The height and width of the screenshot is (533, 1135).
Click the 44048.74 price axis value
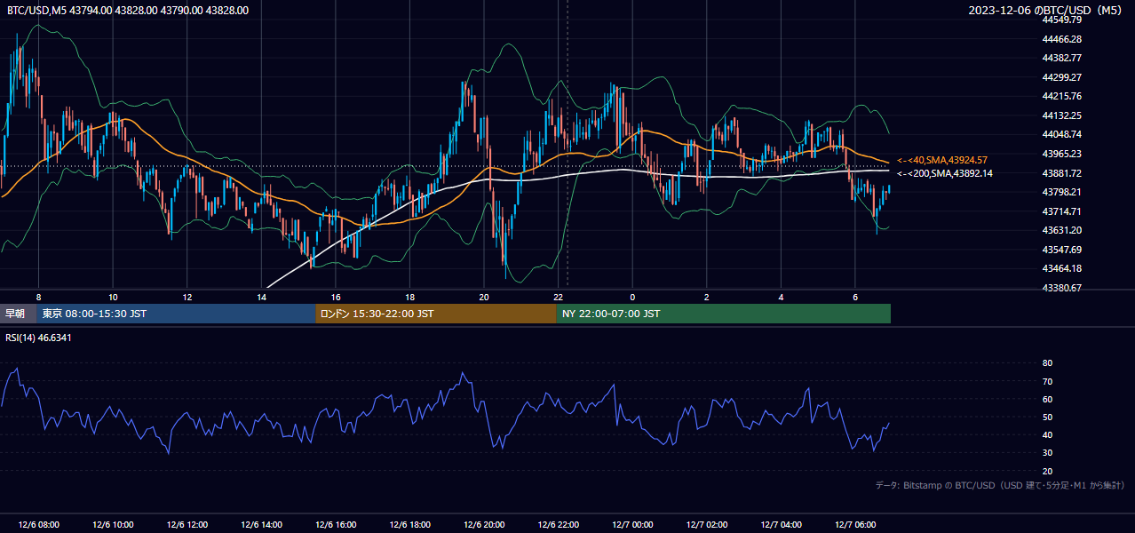[x=1062, y=134]
